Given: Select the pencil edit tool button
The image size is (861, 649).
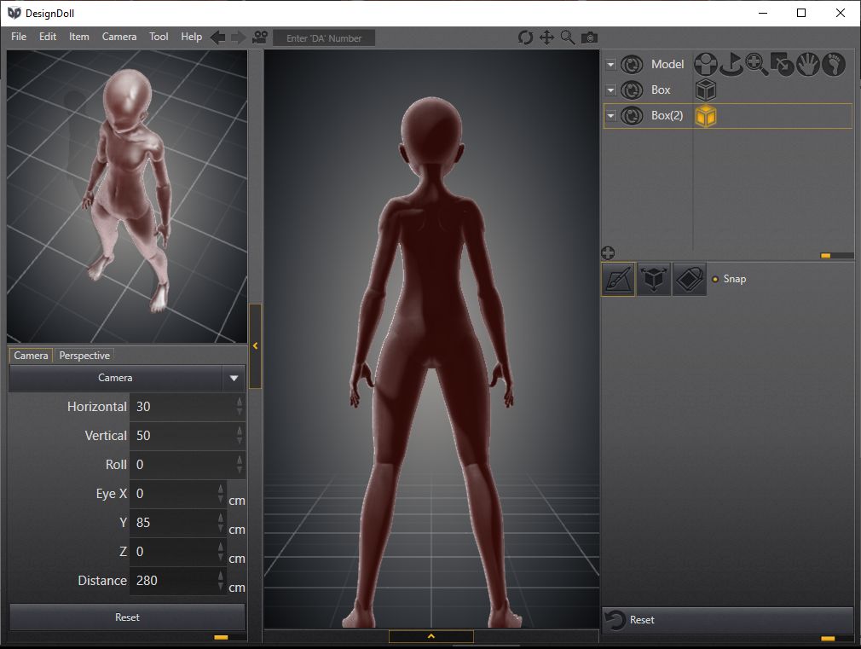Looking at the screenshot, I should coord(618,279).
